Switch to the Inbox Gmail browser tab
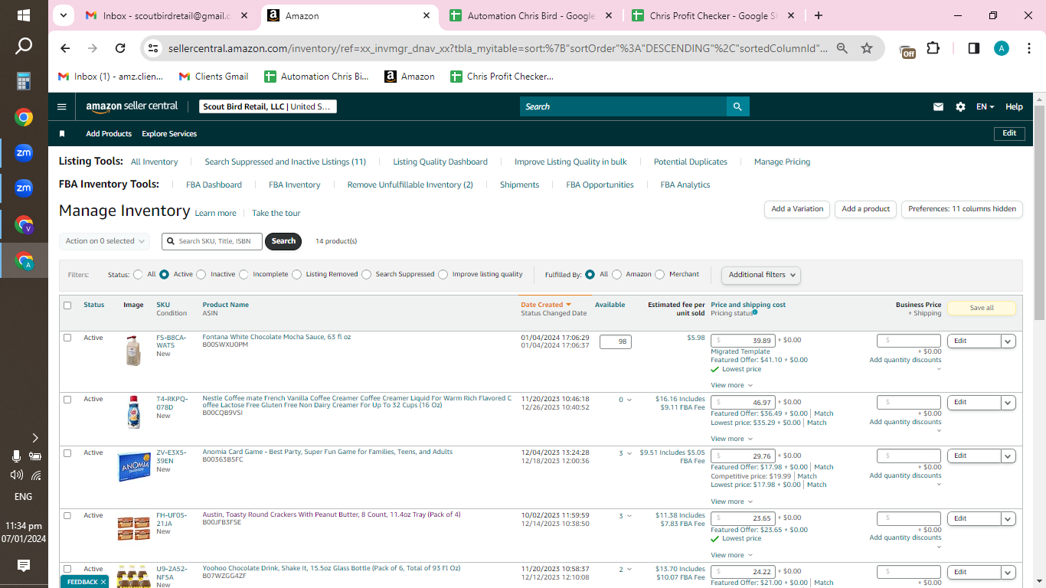1046x588 pixels. 168,15
